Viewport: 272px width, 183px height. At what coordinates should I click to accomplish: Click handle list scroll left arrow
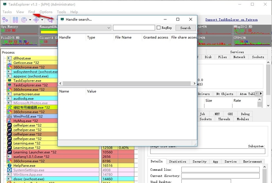(x=60, y=84)
